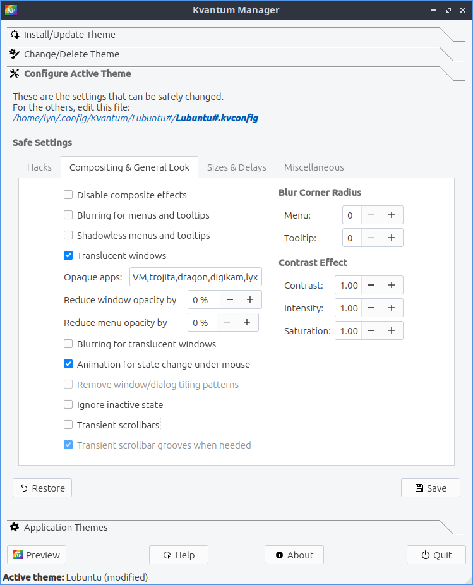Screen dimensions: 473x585
Task: Open Help with the refresh icon button
Action: (x=178, y=555)
